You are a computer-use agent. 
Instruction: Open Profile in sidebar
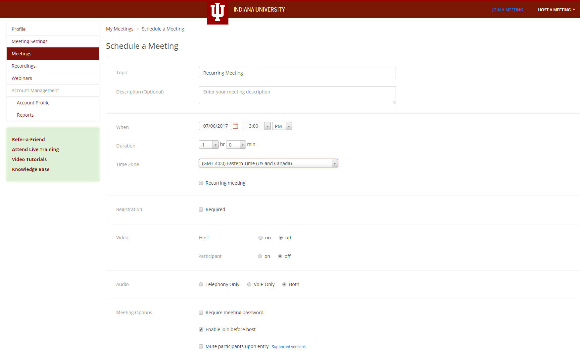pyautogui.click(x=53, y=29)
